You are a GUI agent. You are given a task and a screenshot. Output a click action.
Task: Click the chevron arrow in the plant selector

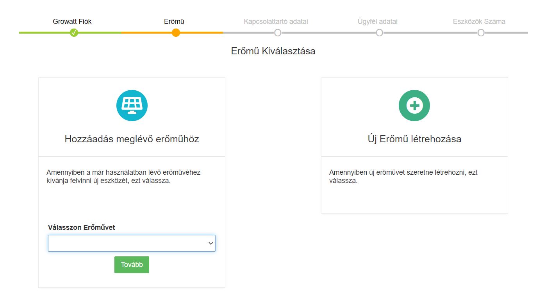(211, 243)
